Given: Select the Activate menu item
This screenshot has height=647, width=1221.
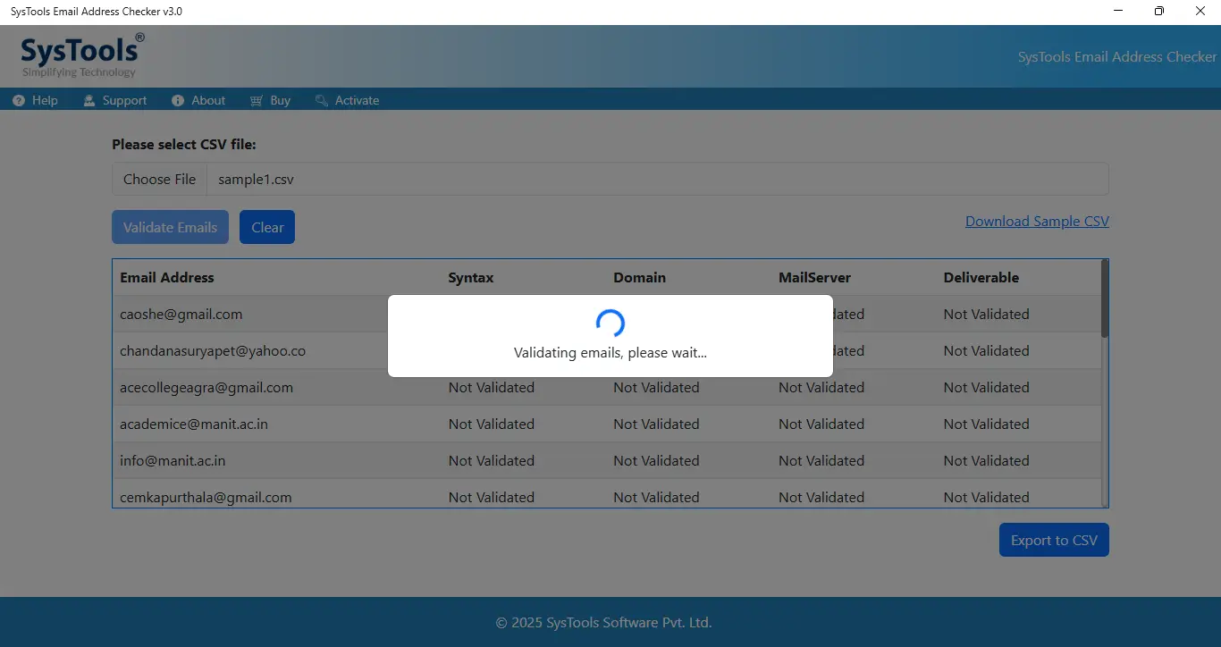Looking at the screenshot, I should coord(347,101).
